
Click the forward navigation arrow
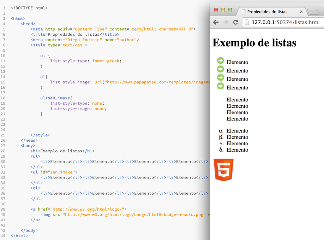click(226, 22)
